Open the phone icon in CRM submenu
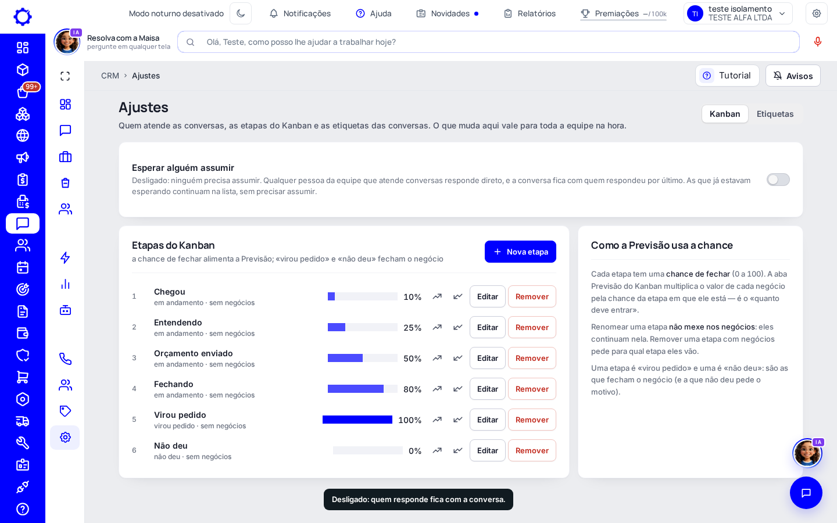The height and width of the screenshot is (523, 837). [x=65, y=359]
